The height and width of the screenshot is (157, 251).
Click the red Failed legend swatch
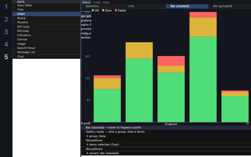(116, 10)
